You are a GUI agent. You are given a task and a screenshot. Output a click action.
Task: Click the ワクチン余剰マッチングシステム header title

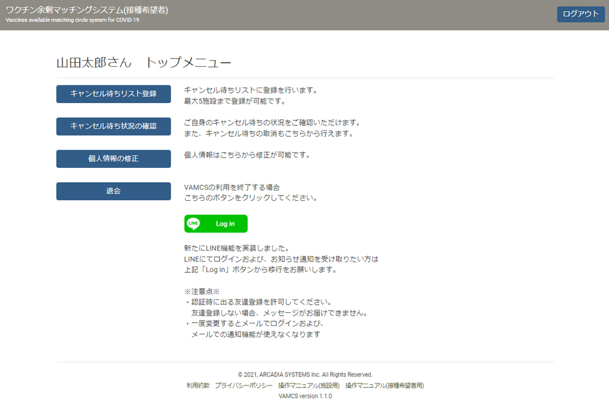86,10
